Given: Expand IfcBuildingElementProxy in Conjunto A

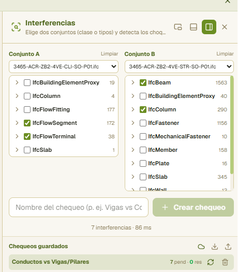Looking at the screenshot, I should (x=17, y=82).
